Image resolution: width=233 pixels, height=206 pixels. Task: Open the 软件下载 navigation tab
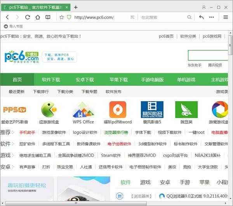(x=51, y=80)
